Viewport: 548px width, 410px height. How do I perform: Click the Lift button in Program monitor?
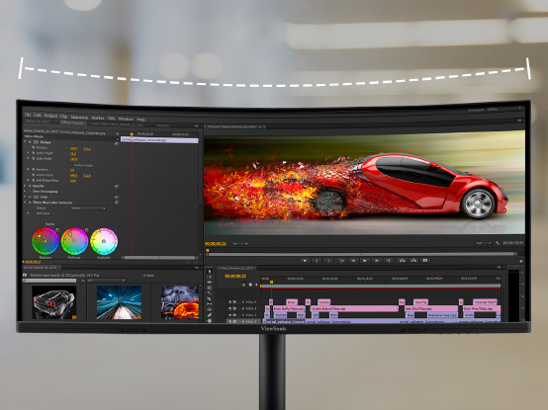402,260
